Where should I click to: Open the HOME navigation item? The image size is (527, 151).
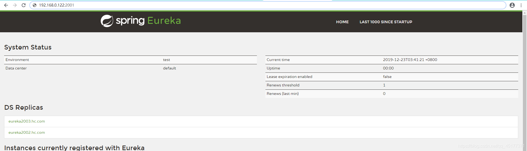tap(342, 22)
